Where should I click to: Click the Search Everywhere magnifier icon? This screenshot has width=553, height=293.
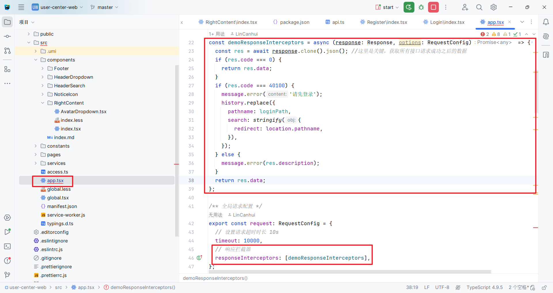pos(479,7)
